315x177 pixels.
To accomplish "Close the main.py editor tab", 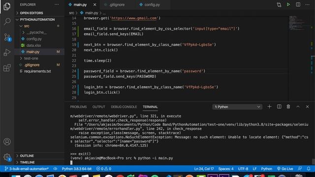I will [x=94, y=4].
